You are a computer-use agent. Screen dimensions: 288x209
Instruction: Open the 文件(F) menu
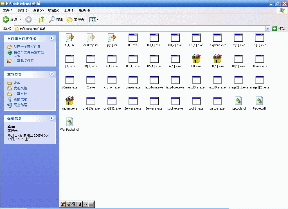point(8,10)
